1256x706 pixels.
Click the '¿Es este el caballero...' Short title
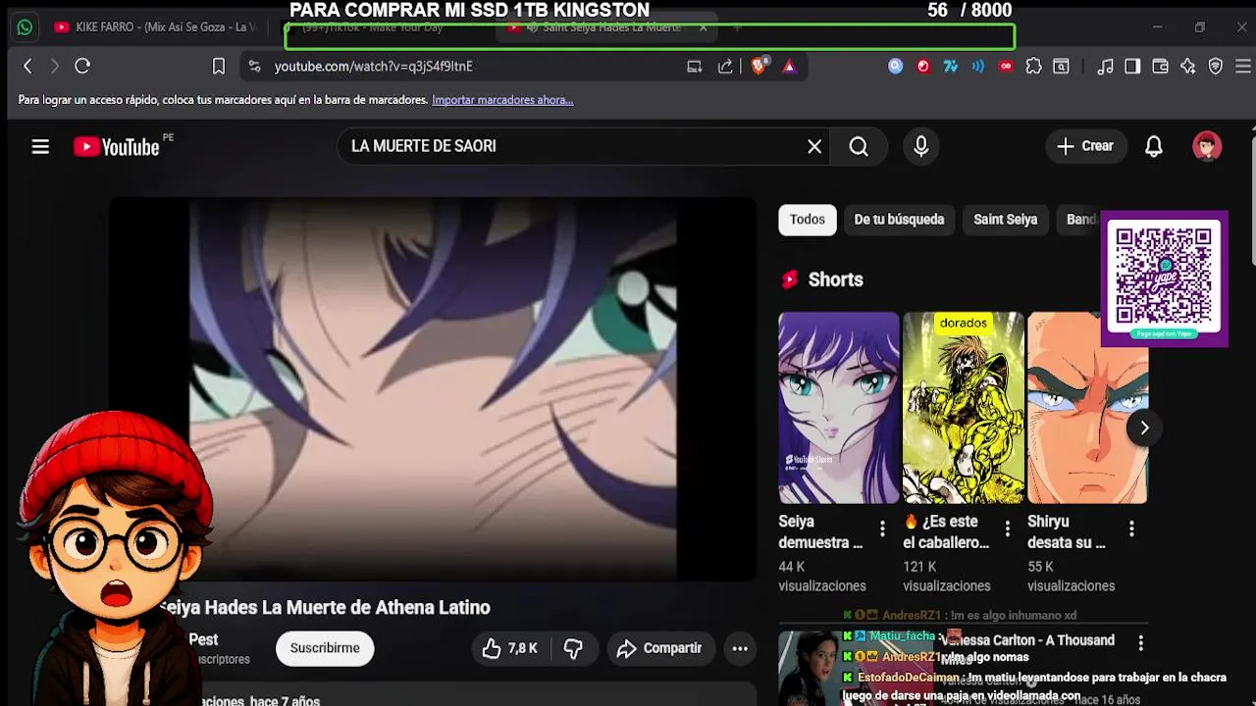(946, 532)
